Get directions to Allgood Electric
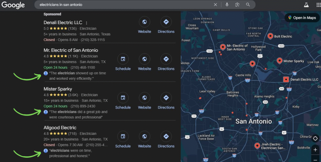This screenshot has height=162, width=321. pyautogui.click(x=166, y=136)
